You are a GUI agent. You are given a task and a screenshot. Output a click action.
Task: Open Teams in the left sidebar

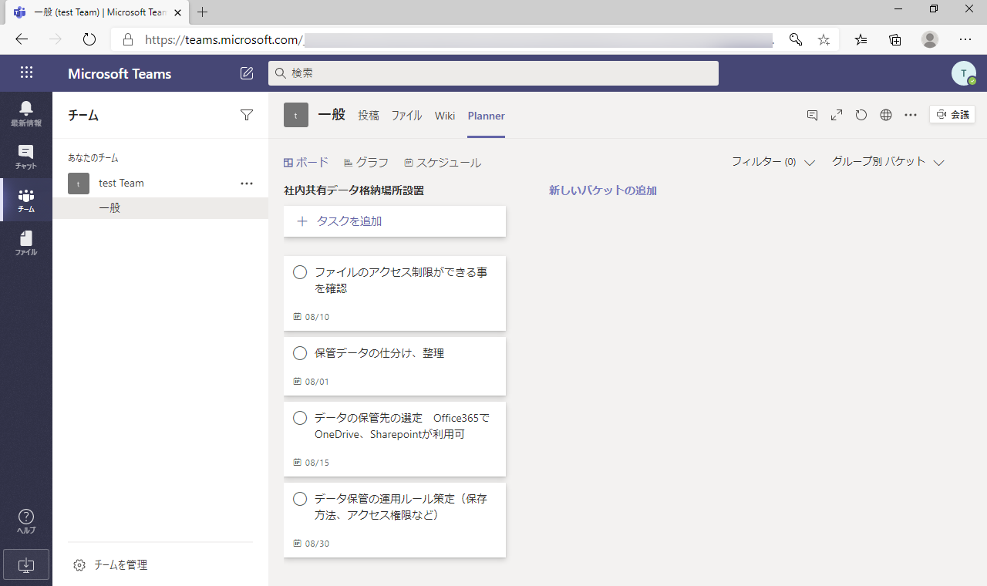26,200
